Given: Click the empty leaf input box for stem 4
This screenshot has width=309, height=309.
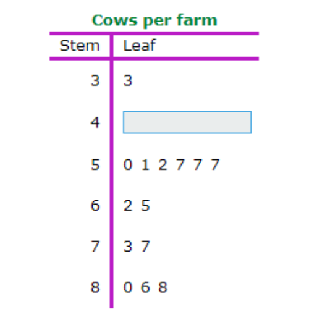Looking at the screenshot, I should click(x=187, y=122).
